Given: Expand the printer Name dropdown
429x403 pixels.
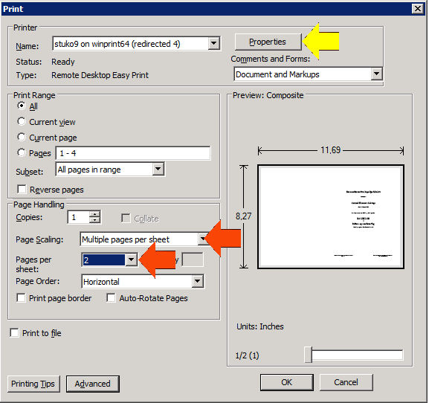Looking at the screenshot, I should [213, 43].
